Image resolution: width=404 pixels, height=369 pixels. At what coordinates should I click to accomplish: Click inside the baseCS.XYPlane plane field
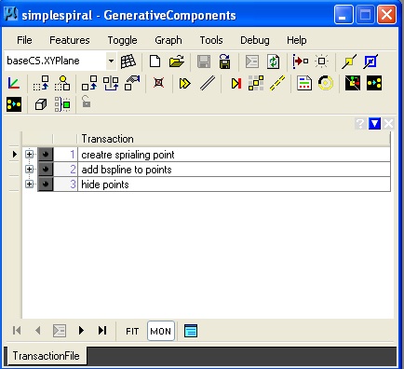click(x=55, y=61)
